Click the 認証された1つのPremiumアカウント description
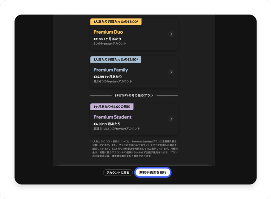 [117, 129]
